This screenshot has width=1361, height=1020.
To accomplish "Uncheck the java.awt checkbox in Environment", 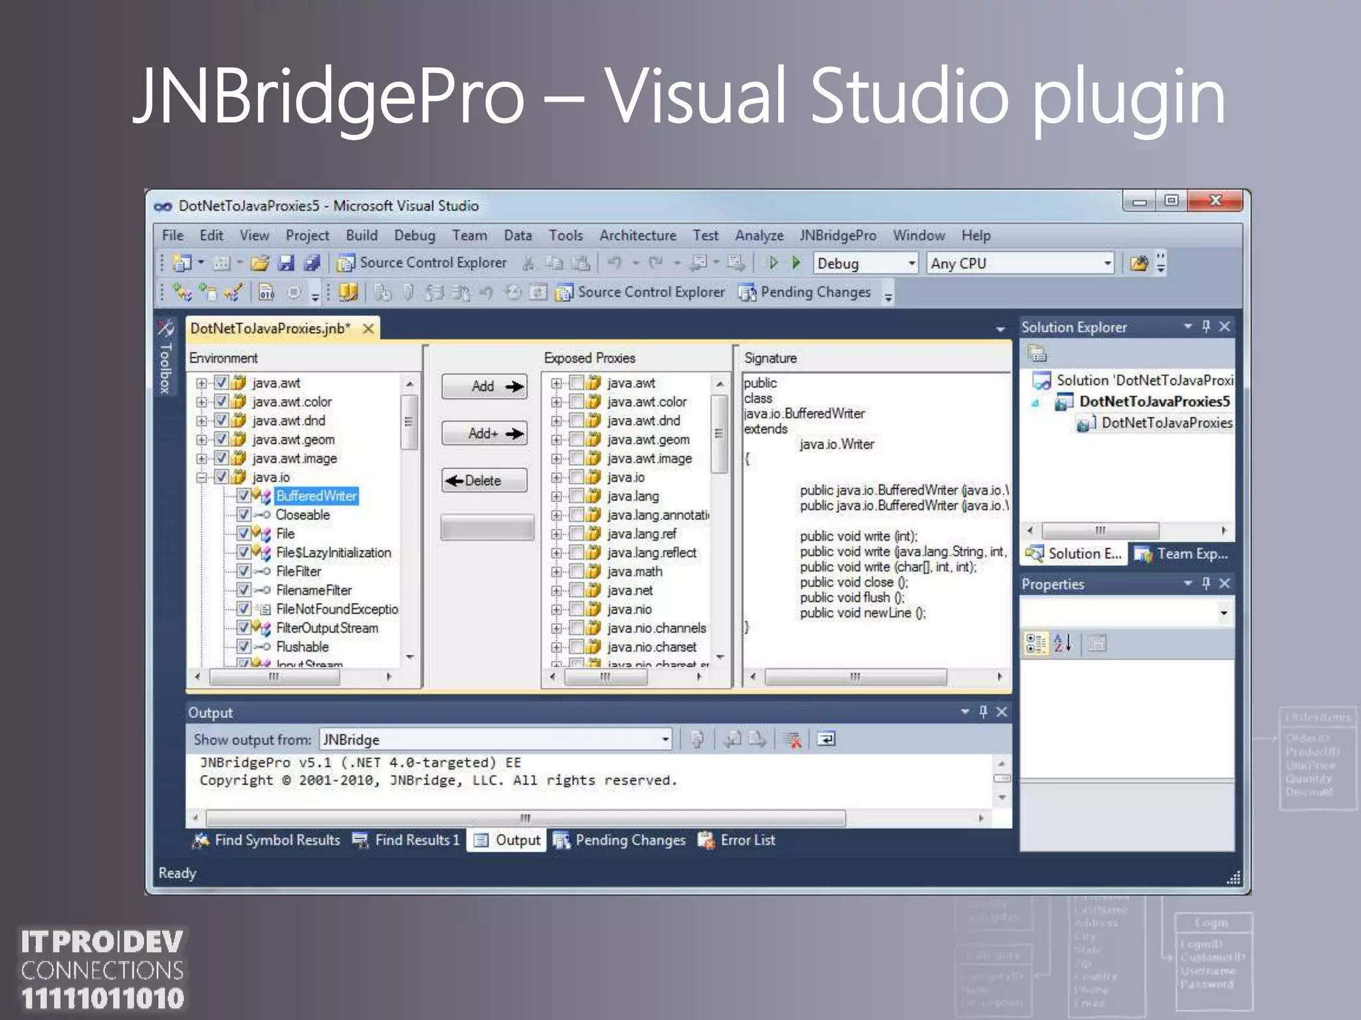I will tap(221, 382).
